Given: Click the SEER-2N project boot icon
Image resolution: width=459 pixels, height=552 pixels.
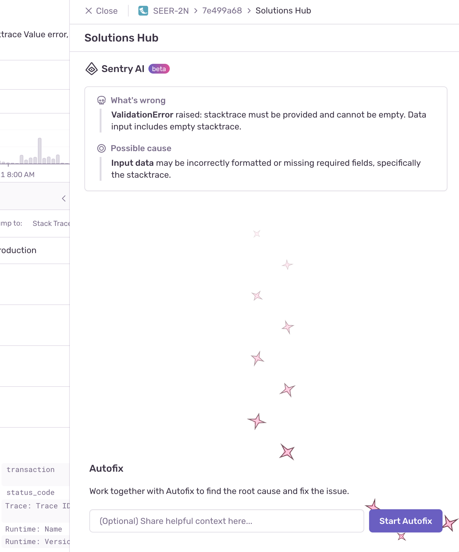Looking at the screenshot, I should (143, 11).
